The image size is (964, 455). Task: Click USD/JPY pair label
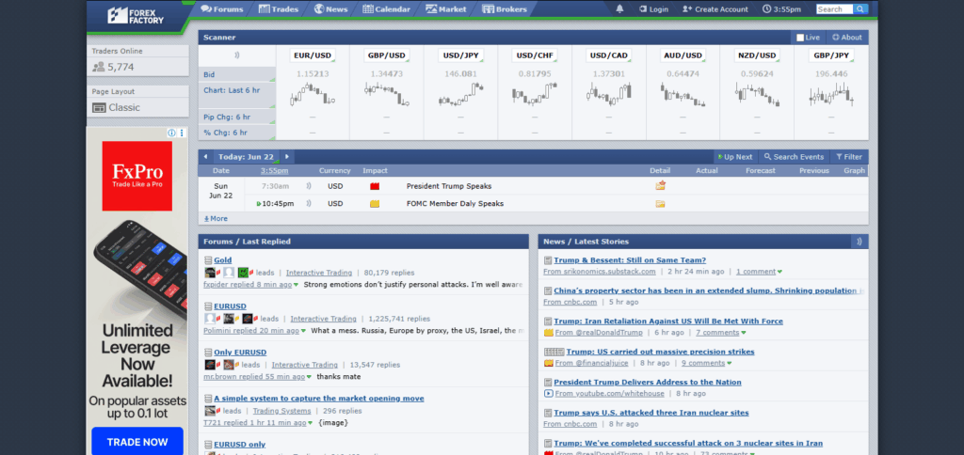point(460,55)
